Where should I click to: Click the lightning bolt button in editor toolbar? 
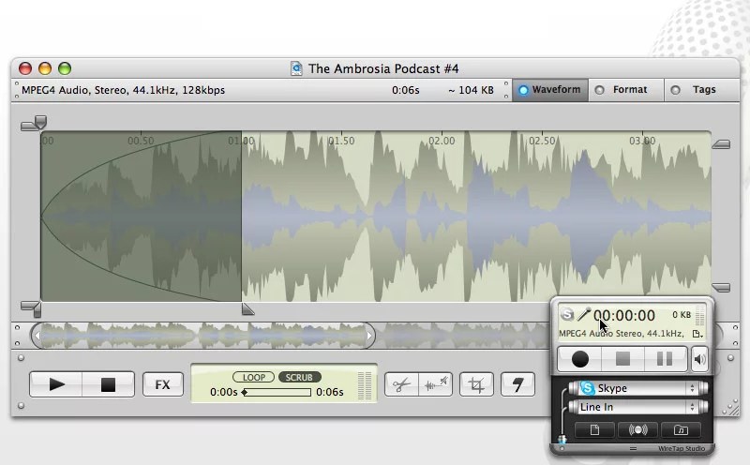517,384
